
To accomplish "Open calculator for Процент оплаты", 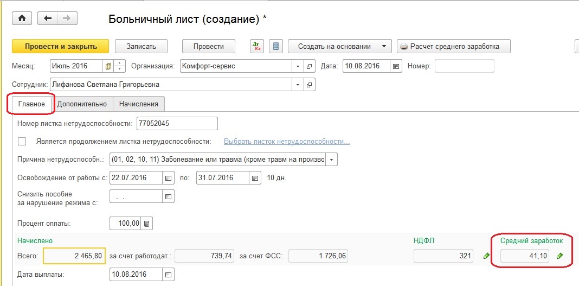I will click(146, 224).
